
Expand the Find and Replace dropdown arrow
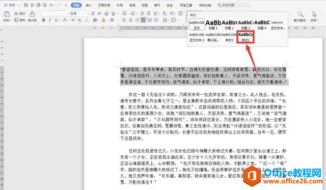click(307, 20)
